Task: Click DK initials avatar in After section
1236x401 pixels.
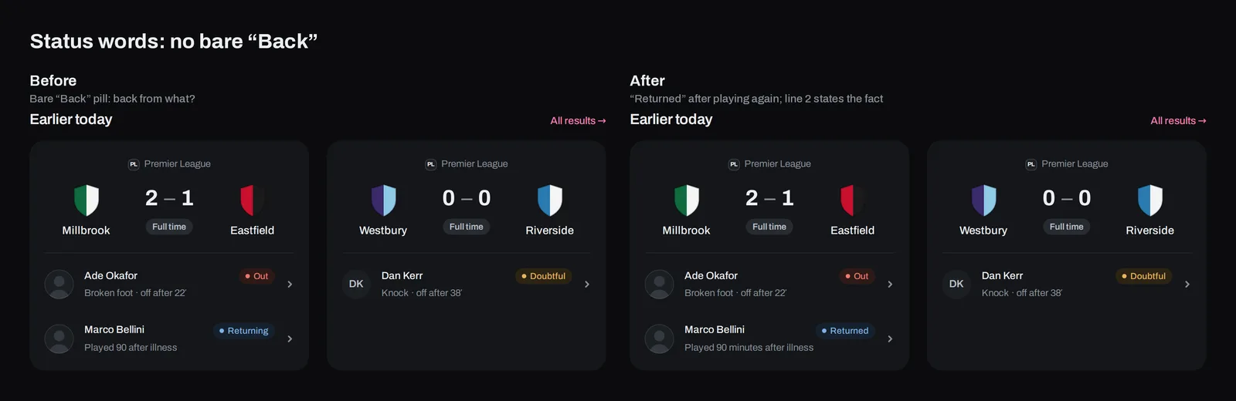Action: click(956, 284)
